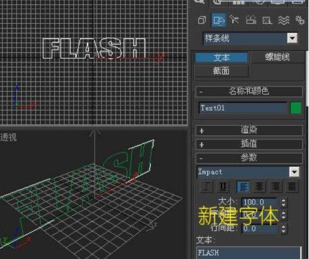Open the 样条线 category dropdown
The height and width of the screenshot is (259, 309).
292,38
